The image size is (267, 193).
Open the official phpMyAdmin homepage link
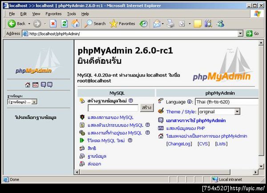point(207,136)
